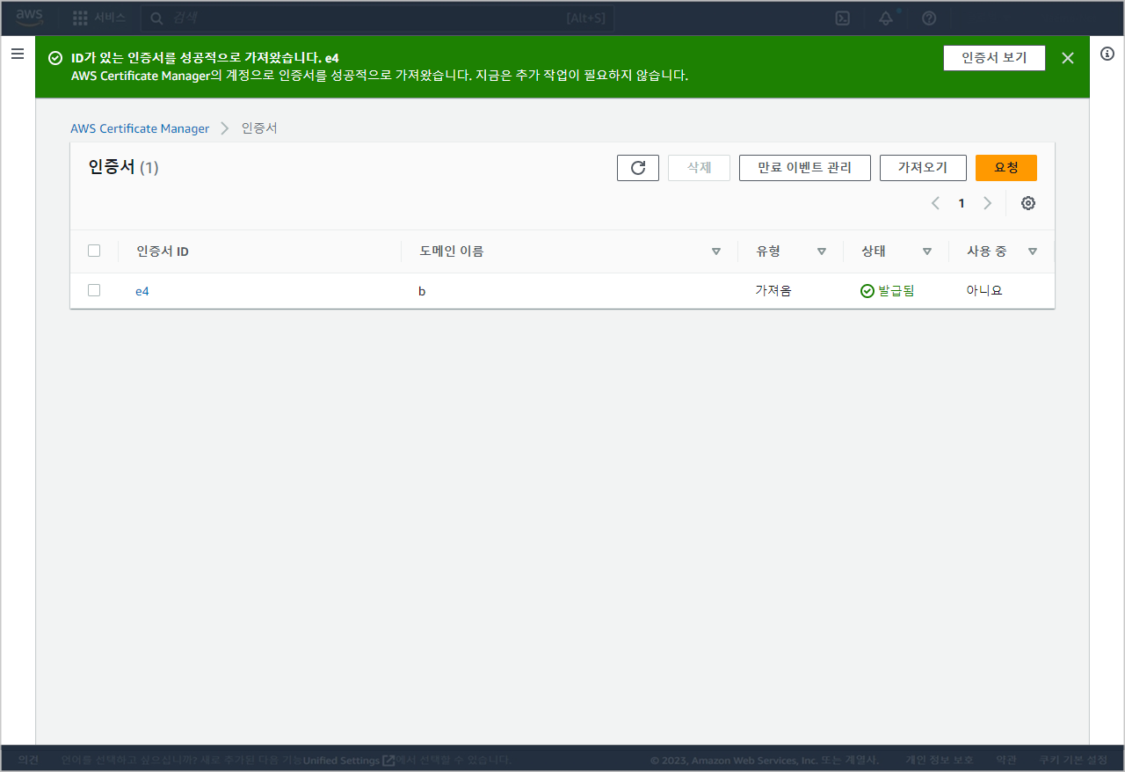Open the notifications bell

pyautogui.click(x=886, y=18)
